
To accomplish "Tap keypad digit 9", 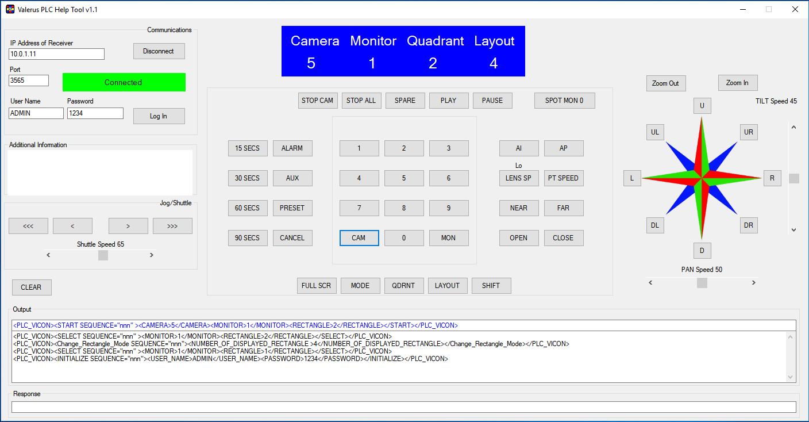I will coord(449,208).
